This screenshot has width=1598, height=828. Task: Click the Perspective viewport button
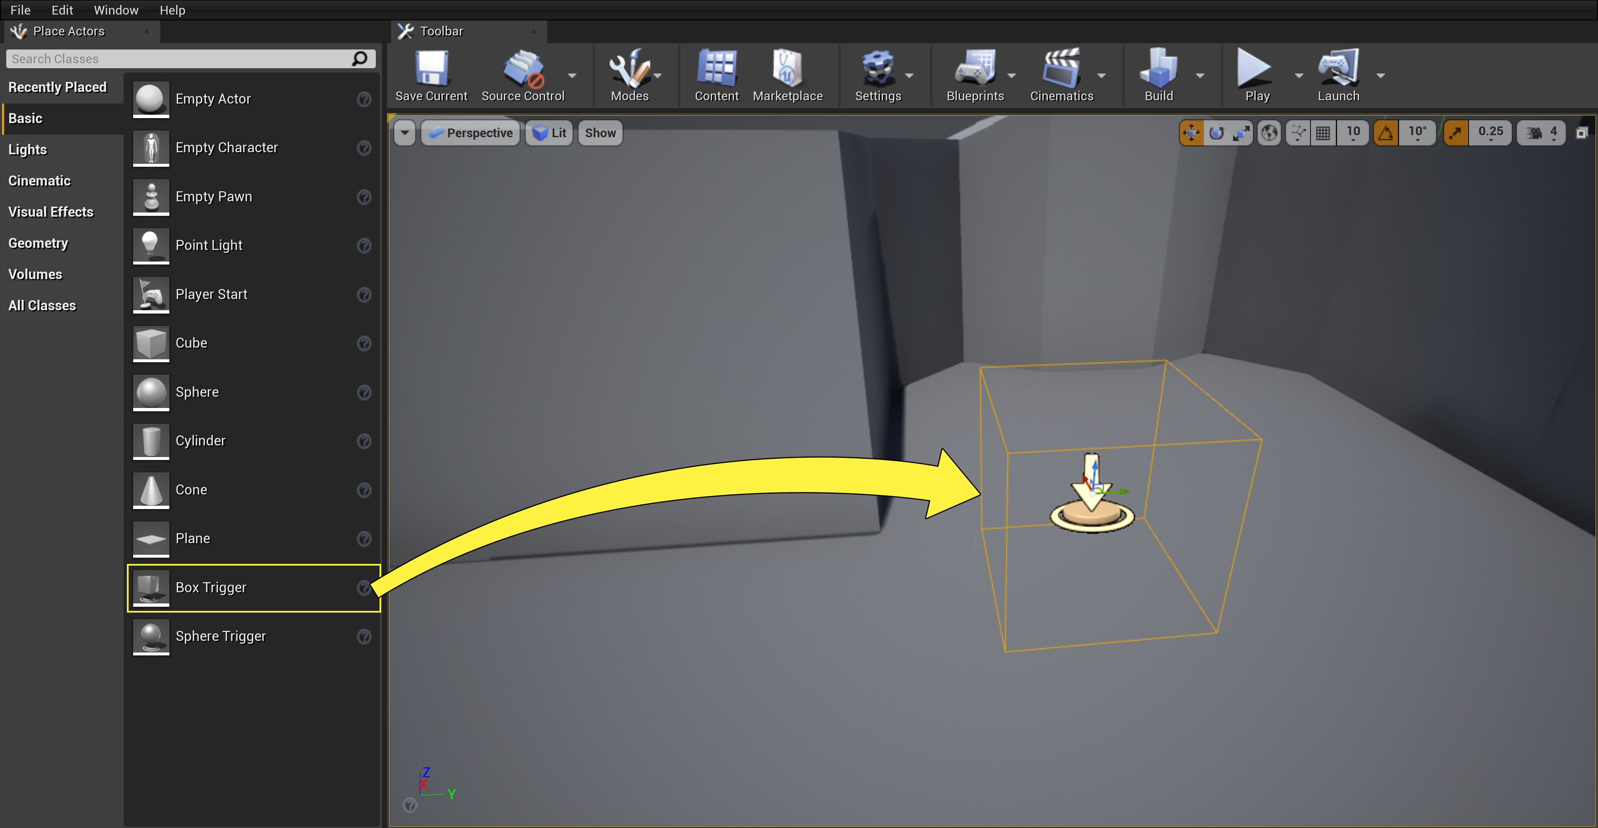(471, 133)
